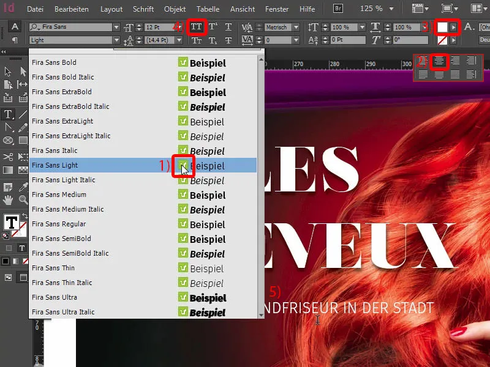This screenshot has height=367, width=490.
Task: Toggle Underline formatting
Action: [228, 27]
